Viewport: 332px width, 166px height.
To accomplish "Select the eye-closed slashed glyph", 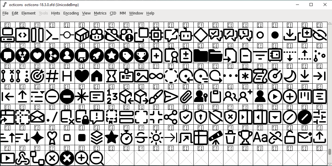I will [x=320, y=35].
